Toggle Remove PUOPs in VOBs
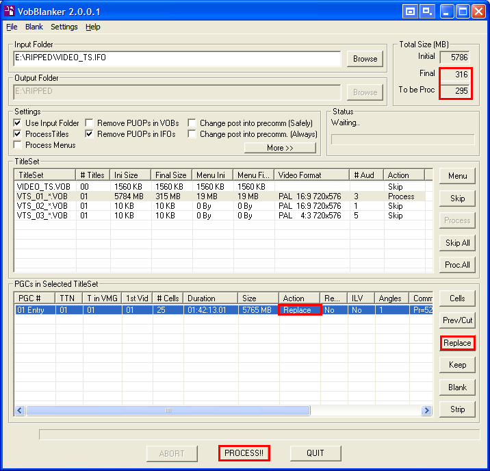Viewport: 490px width, 471px height. coord(90,123)
